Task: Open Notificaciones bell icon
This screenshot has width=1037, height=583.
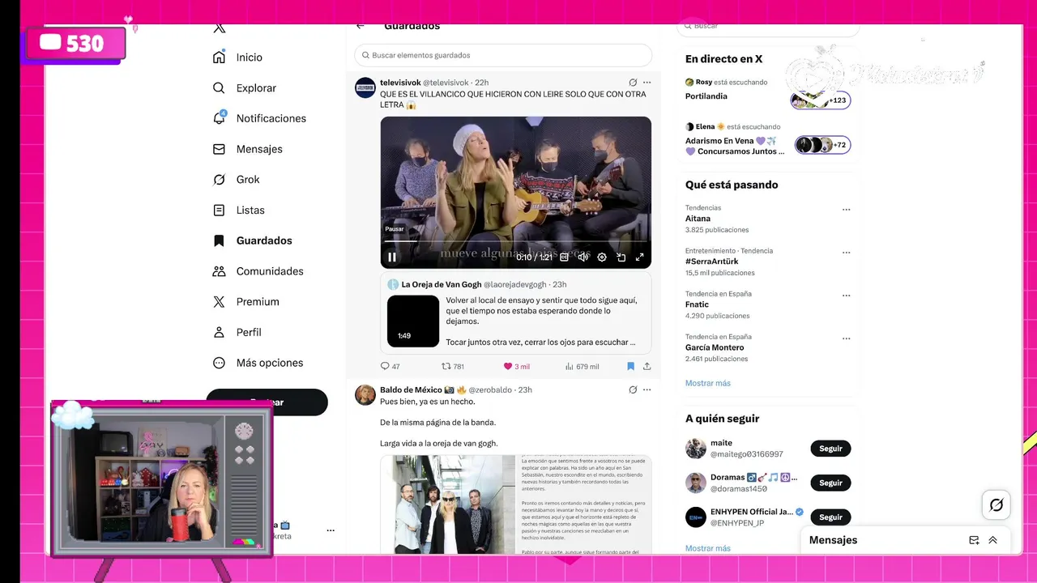Action: click(219, 118)
